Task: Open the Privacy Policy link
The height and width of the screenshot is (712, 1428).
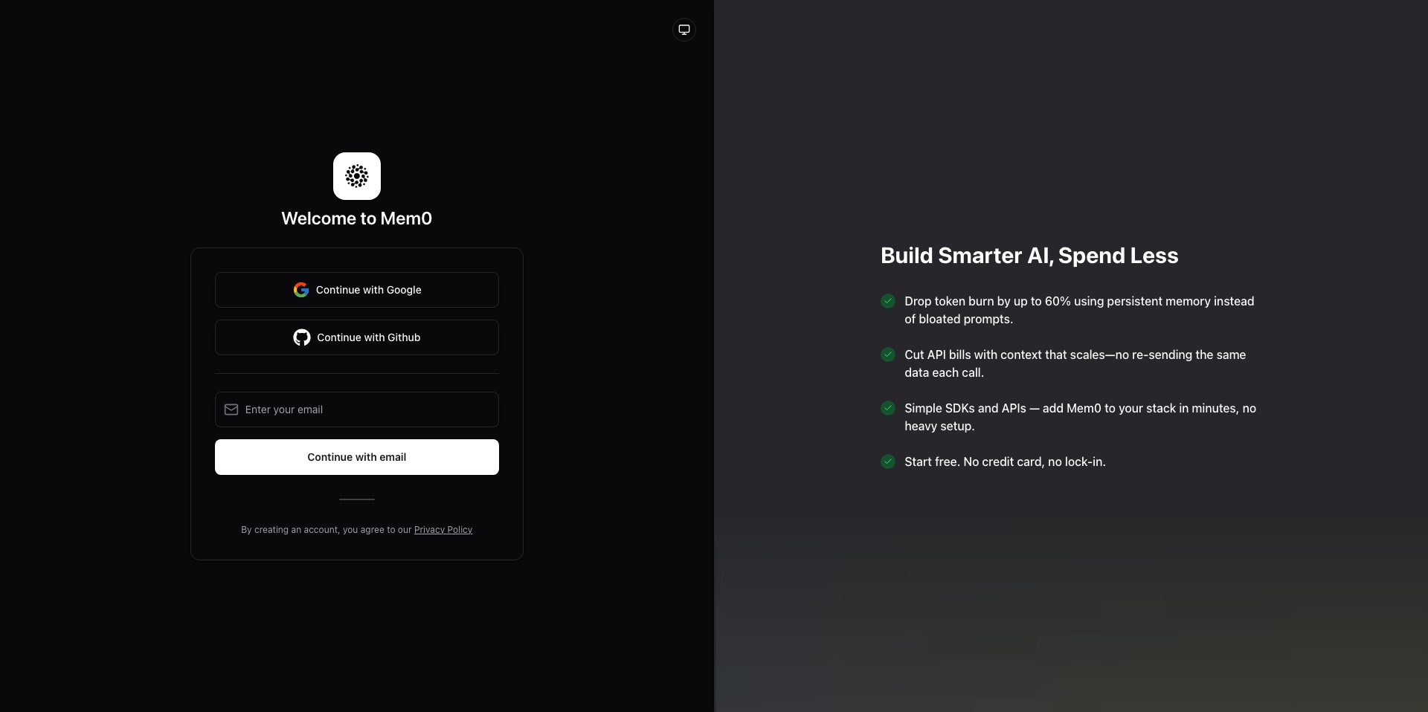Action: tap(443, 530)
